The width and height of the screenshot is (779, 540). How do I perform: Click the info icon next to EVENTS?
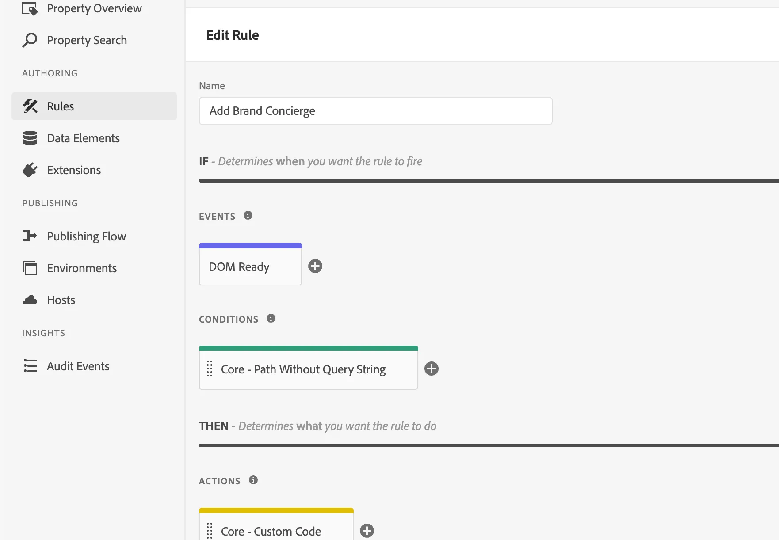[248, 215]
